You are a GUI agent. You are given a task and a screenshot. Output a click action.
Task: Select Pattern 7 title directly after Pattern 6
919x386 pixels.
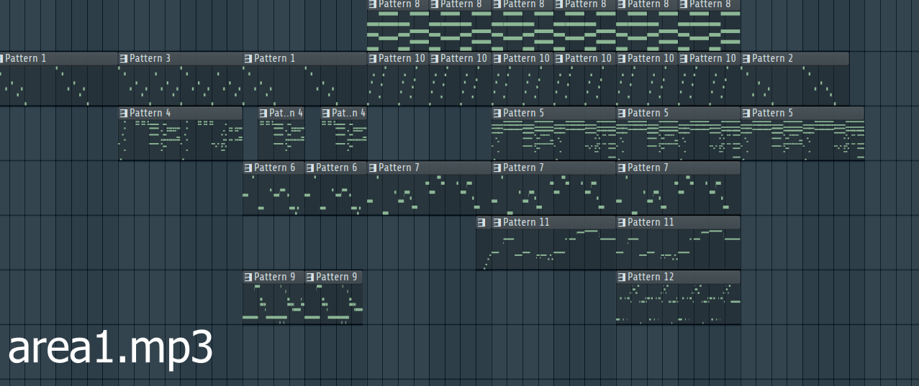click(399, 167)
